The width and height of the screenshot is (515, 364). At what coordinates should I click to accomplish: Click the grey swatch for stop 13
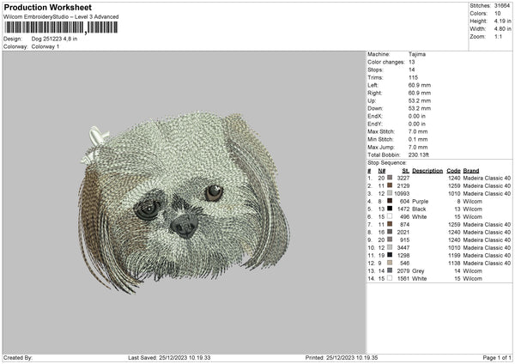tap(390, 270)
